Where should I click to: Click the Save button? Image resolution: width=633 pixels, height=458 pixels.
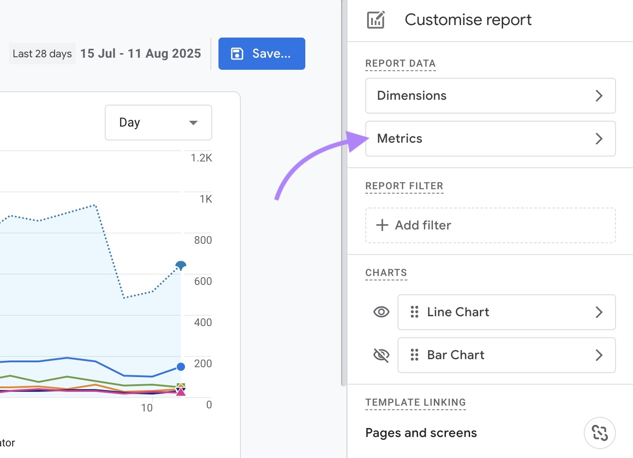[262, 53]
